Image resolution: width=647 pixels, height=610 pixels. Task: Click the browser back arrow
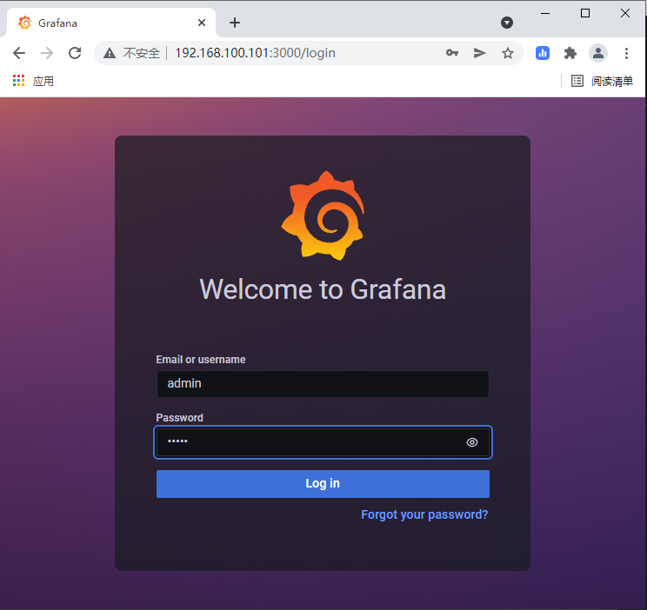click(x=19, y=53)
